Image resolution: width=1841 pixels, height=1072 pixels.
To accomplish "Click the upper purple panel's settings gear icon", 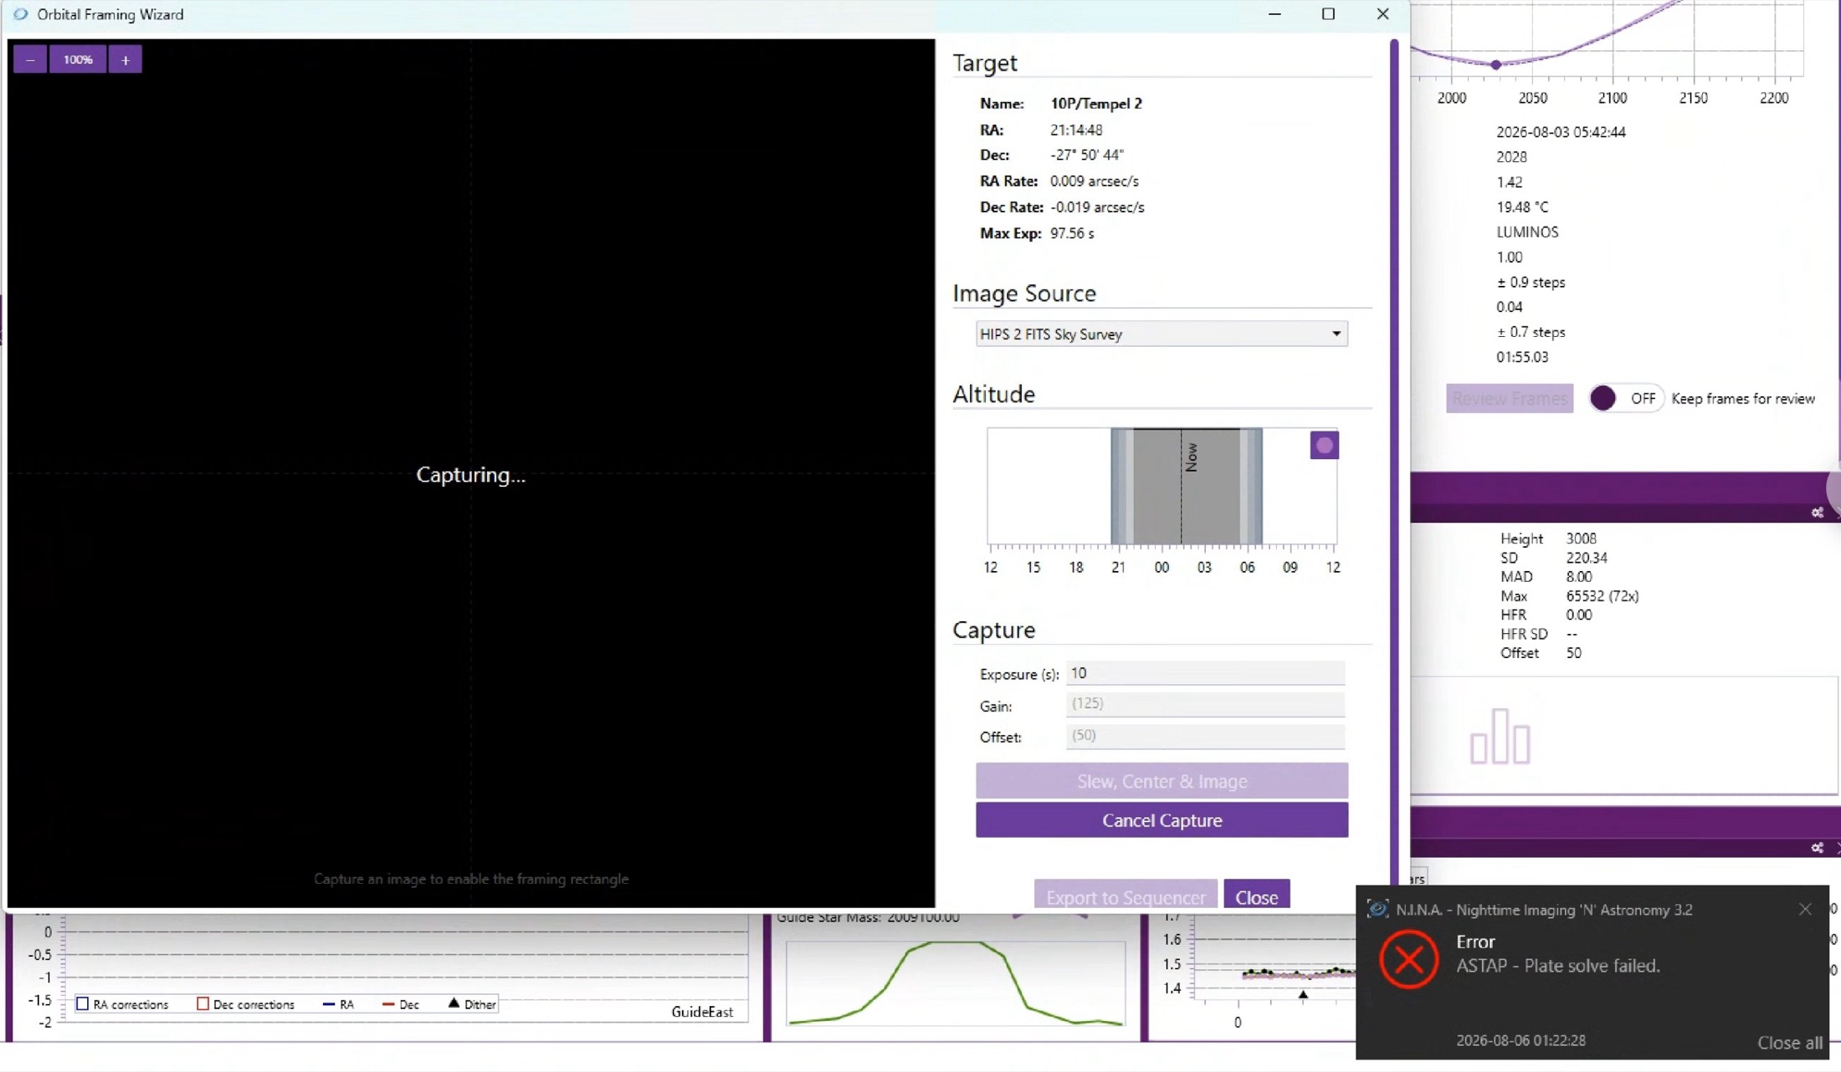I will pos(1817,513).
